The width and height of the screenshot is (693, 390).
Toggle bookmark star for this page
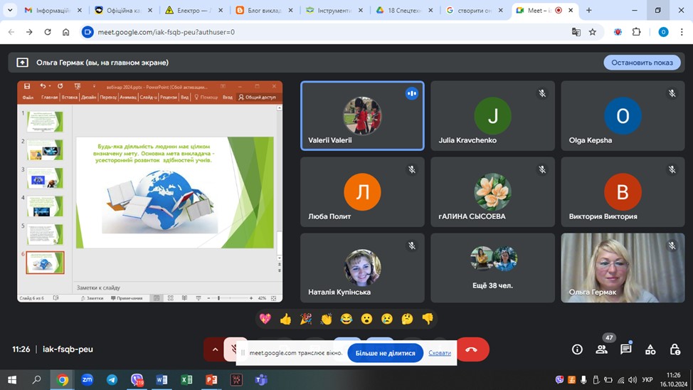pos(593,32)
